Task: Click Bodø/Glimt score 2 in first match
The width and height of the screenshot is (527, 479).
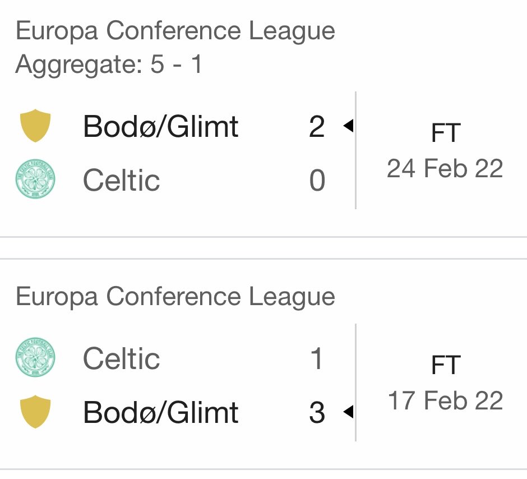Action: pos(317,126)
